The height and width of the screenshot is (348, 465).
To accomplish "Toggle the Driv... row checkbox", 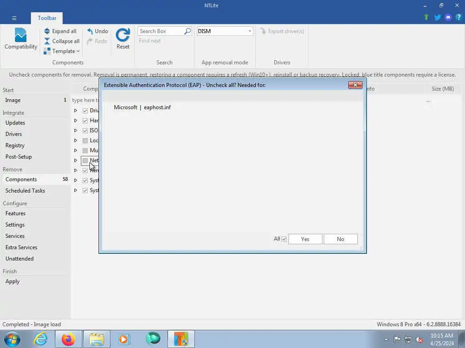I will [85, 111].
